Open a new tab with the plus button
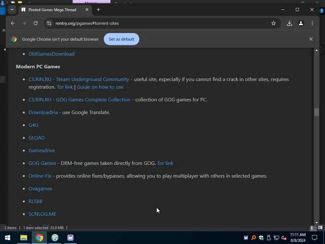The width and height of the screenshot is (325, 244). 98,10
